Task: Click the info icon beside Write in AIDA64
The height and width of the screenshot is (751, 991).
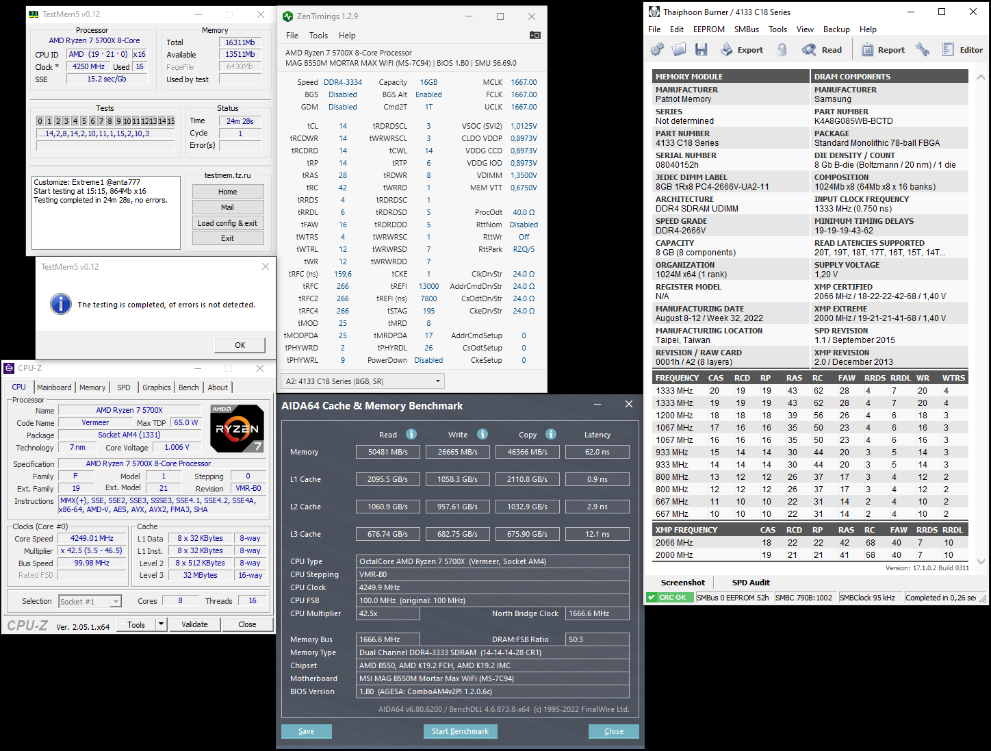Action: coord(482,434)
